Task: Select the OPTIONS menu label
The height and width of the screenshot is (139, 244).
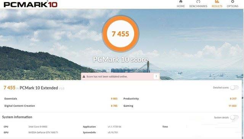Action: pos(233,6)
